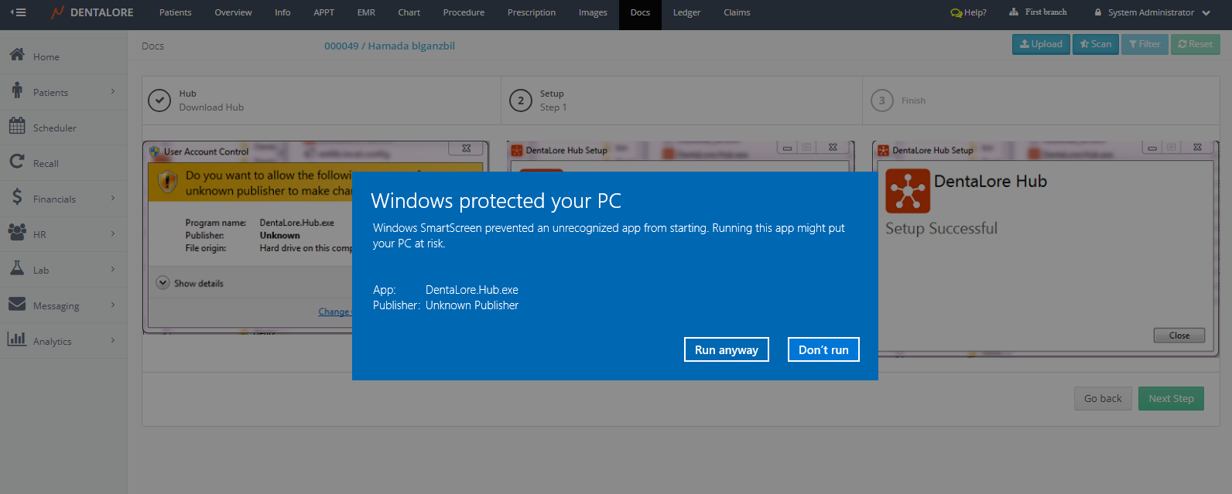1232x494 pixels.
Task: Click the Recall refresh icon
Action: [17, 162]
